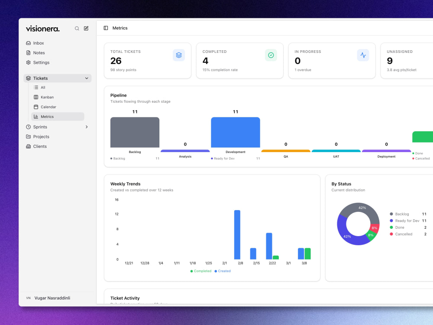Click the green Done pipeline bar
This screenshot has height=325, width=433.
pos(423,137)
